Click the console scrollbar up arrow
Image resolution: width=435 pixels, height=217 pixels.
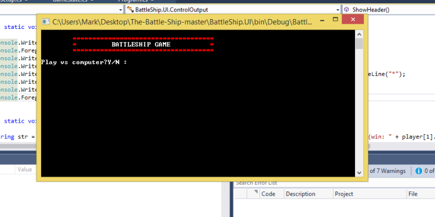(359, 34)
